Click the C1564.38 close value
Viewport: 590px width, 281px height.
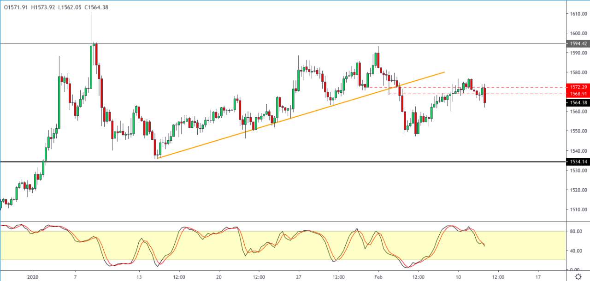click(96, 7)
